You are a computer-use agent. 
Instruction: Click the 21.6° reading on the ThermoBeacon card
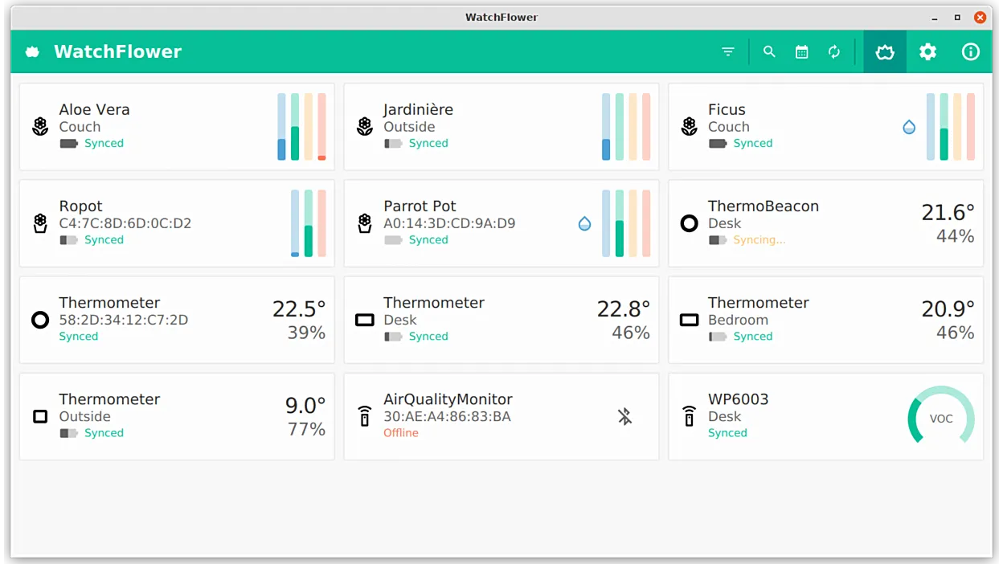point(948,213)
